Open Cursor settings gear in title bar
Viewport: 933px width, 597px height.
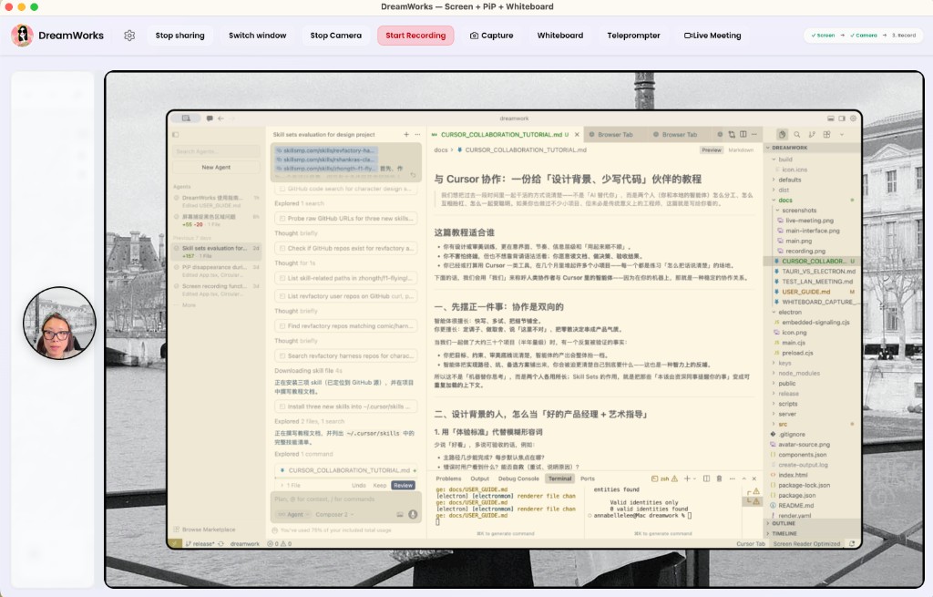[x=853, y=118]
